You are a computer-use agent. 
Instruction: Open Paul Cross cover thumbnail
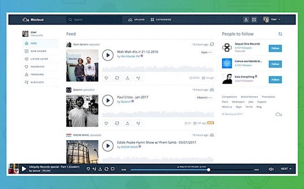(82, 111)
